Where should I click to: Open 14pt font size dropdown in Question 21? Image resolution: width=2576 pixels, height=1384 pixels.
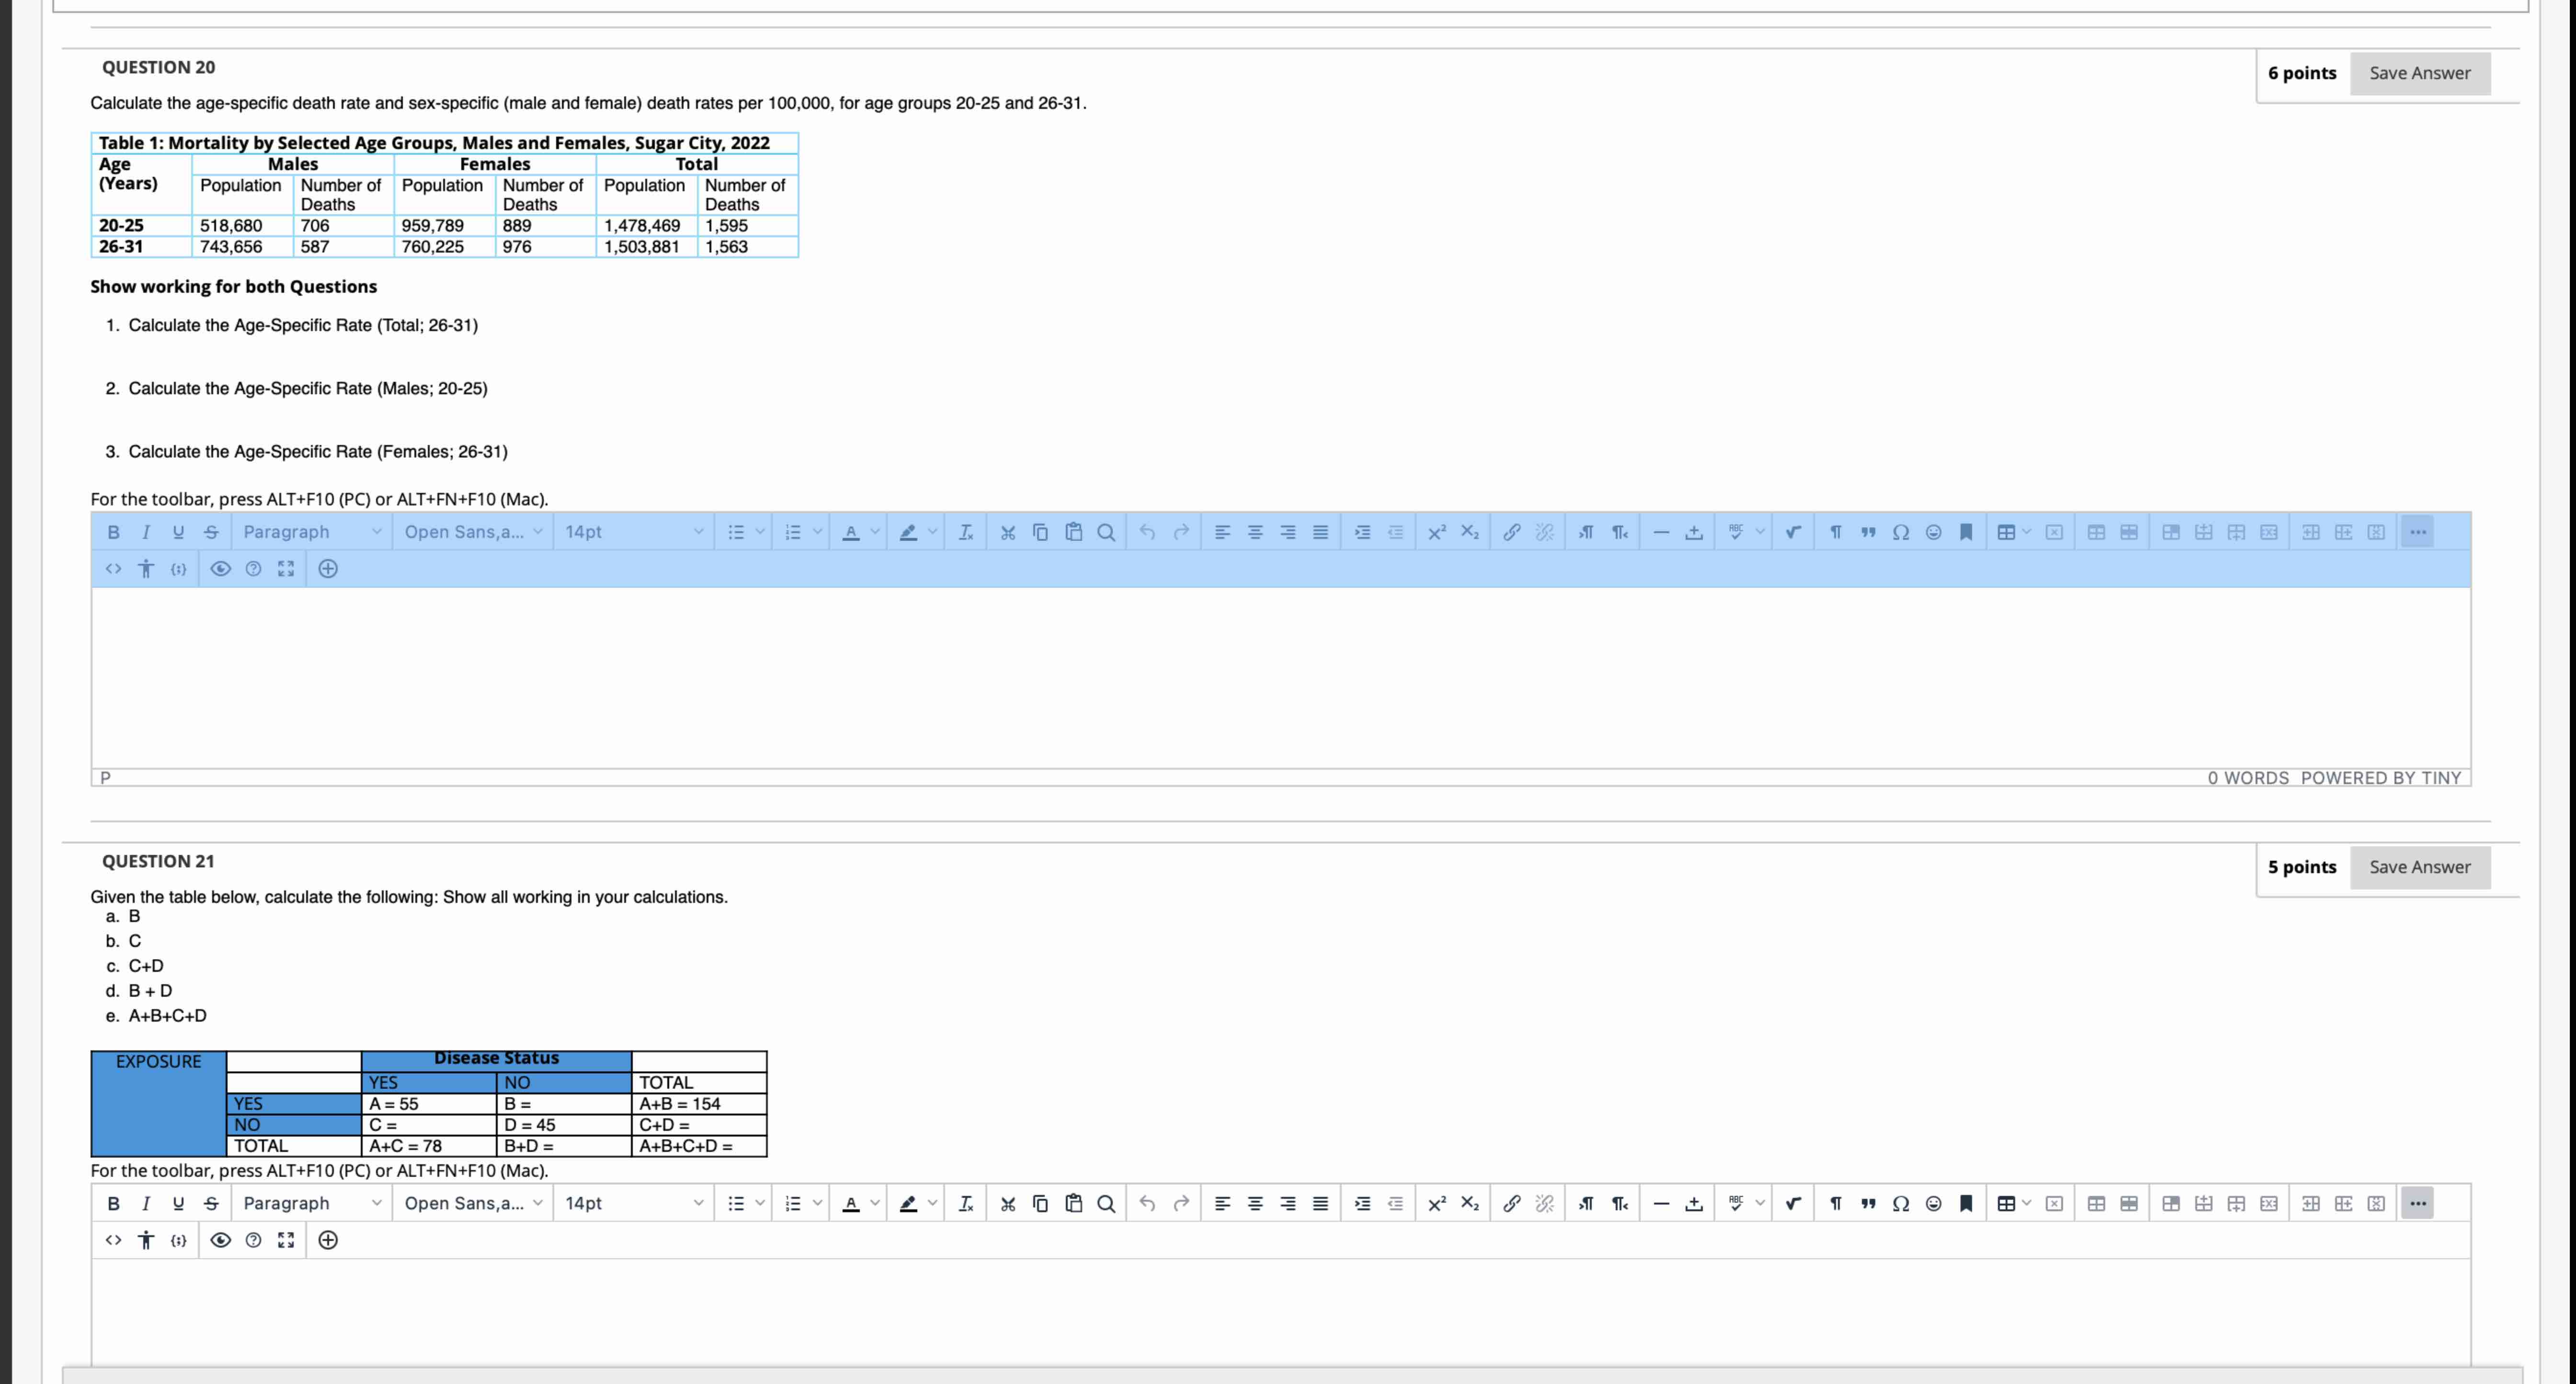[633, 1203]
